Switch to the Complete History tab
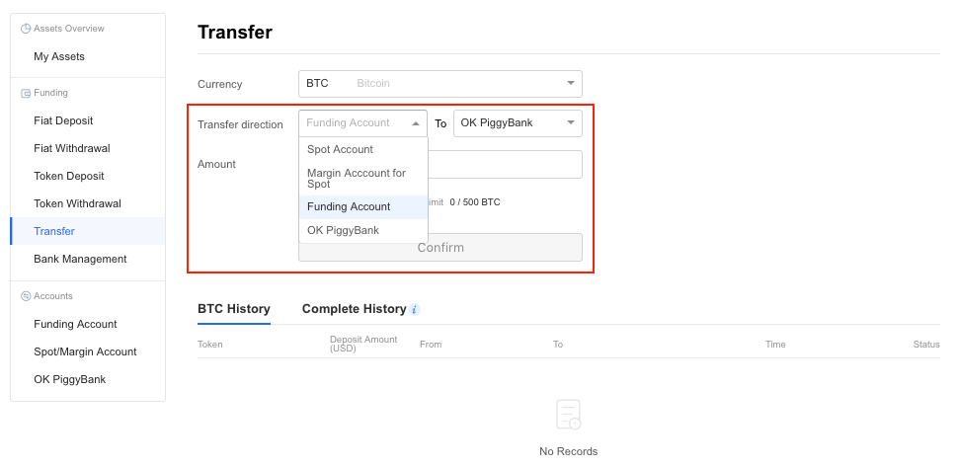Screen dimensions: 959x467 (x=355, y=309)
